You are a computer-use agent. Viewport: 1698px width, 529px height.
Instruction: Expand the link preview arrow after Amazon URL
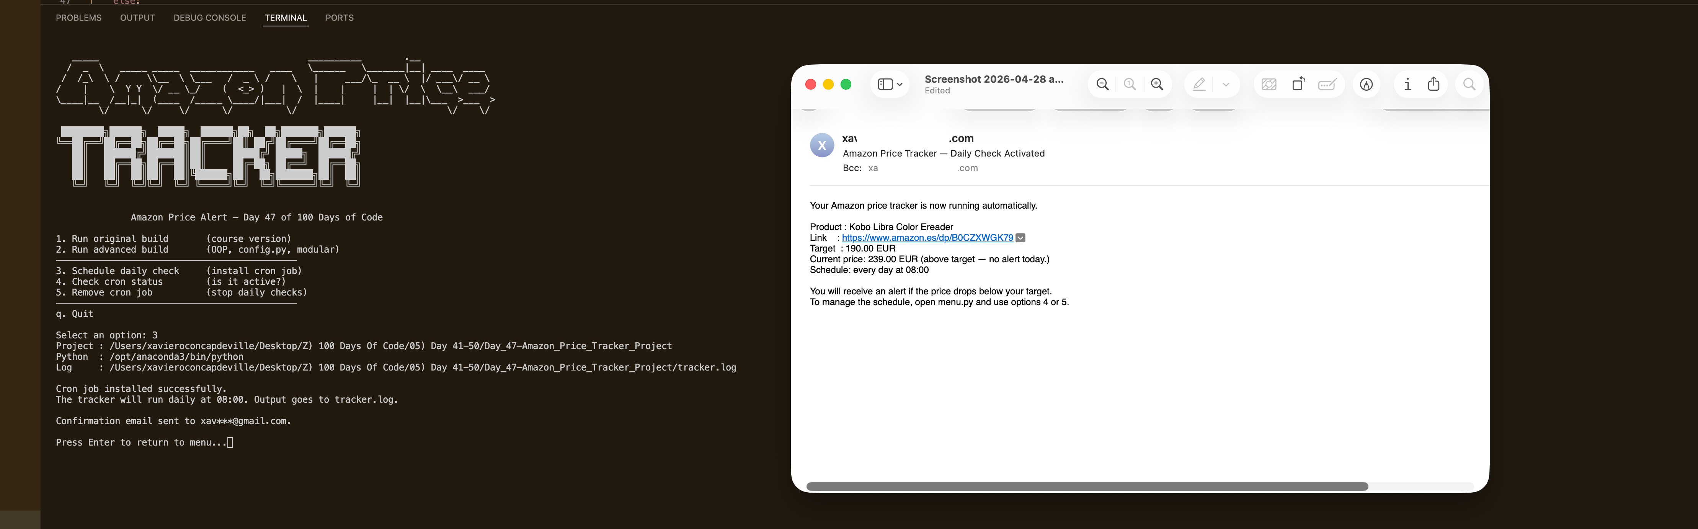pyautogui.click(x=1020, y=238)
